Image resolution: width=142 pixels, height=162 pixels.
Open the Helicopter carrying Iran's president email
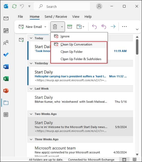click(80, 76)
